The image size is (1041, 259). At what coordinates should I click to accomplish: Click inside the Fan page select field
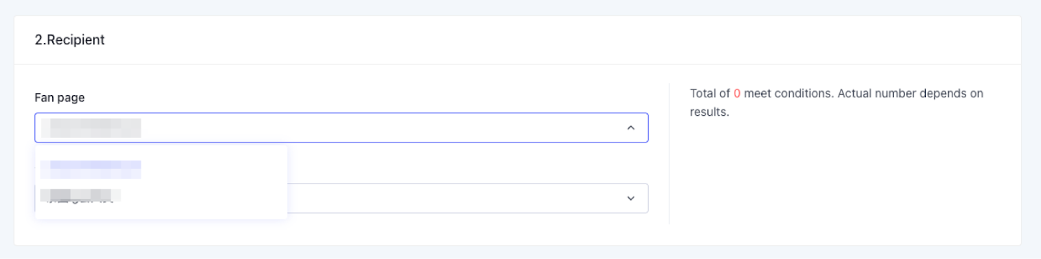click(x=342, y=128)
